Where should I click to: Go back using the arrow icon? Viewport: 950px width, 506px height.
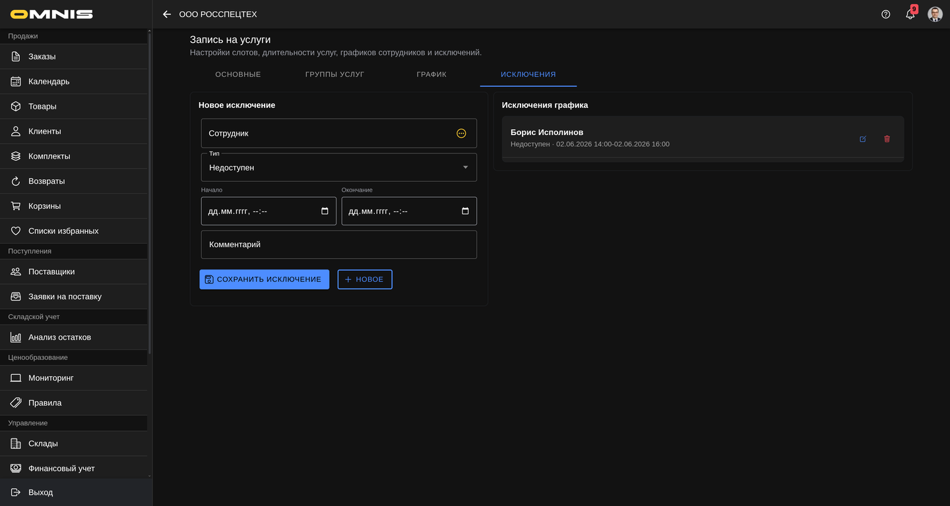click(167, 14)
